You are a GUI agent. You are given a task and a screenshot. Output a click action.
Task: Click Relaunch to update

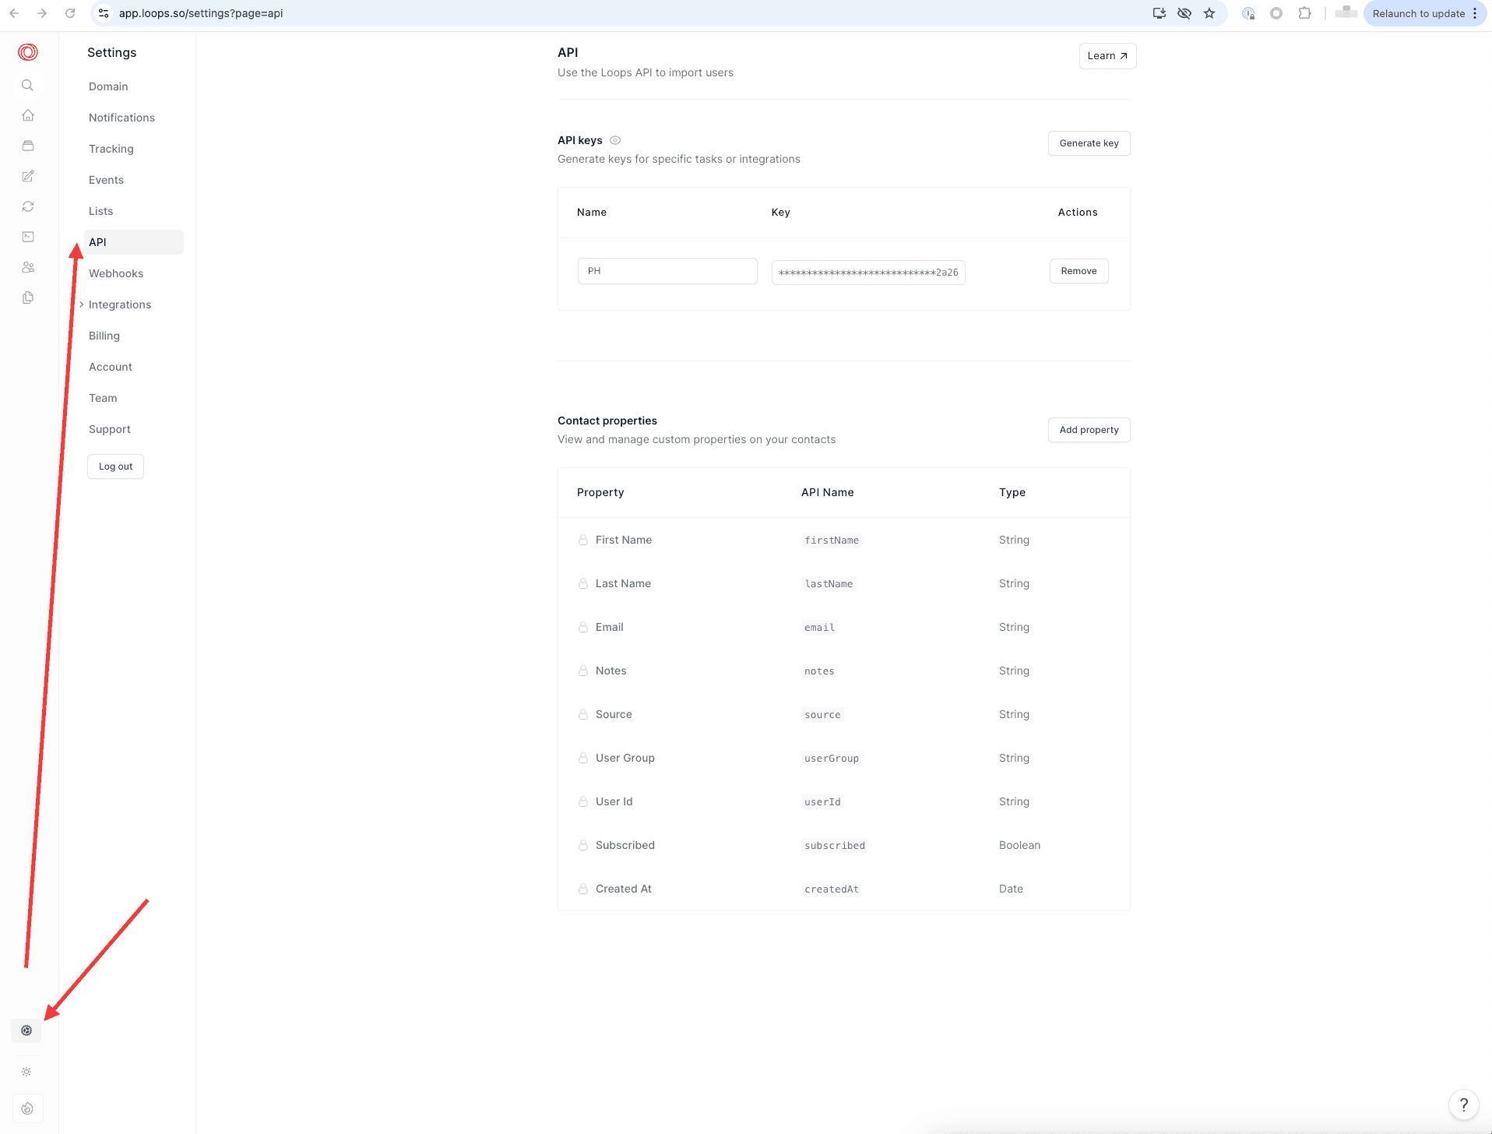point(1418,13)
